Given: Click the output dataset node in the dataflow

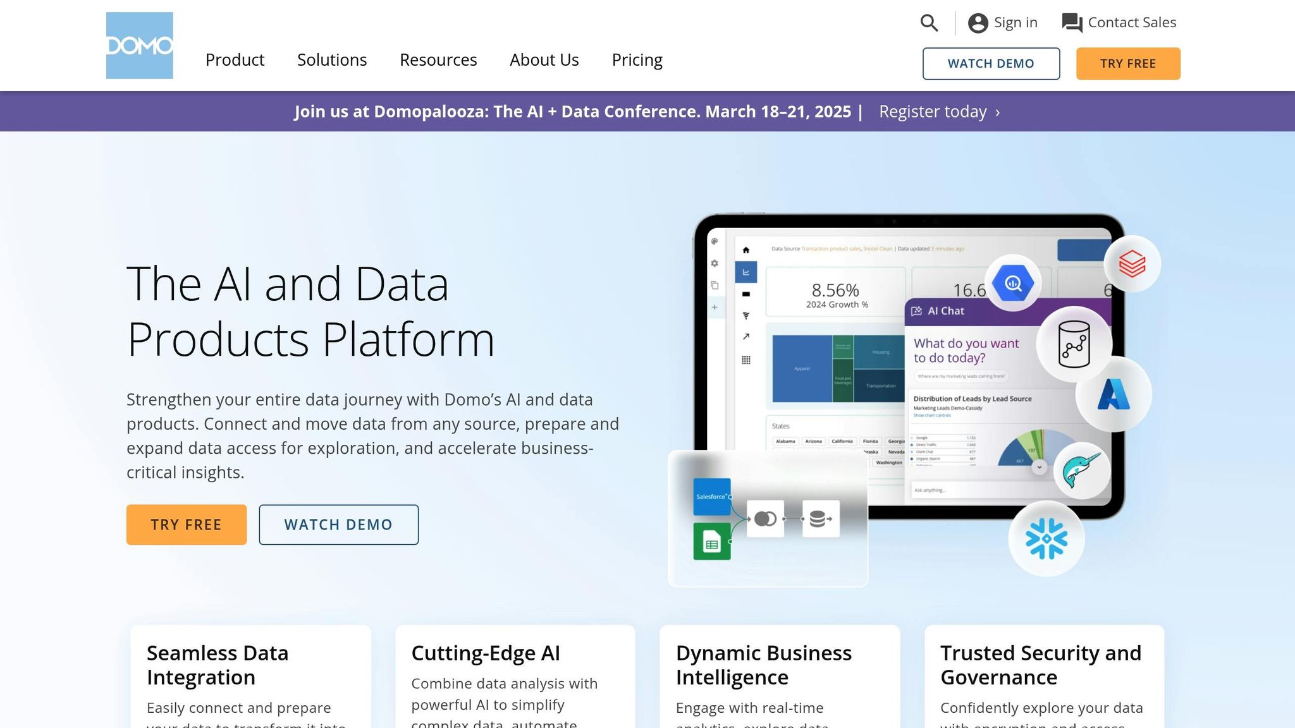Looking at the screenshot, I should point(821,519).
